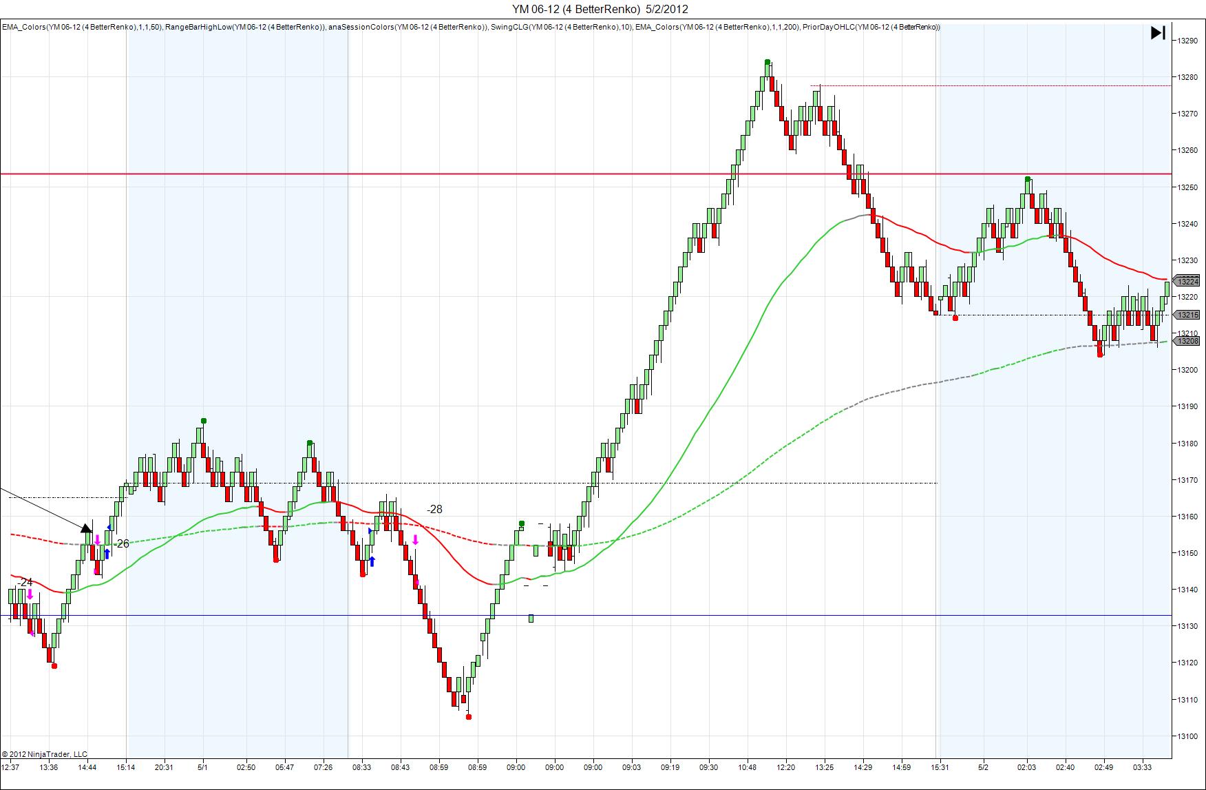The width and height of the screenshot is (1206, 790).
Task: Click the 13208 price marker on axis
Action: coord(1187,340)
